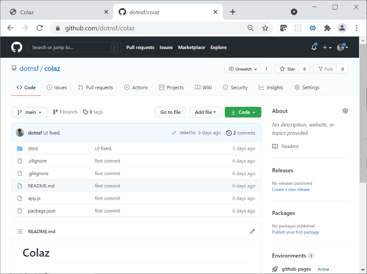Click the github-pages environment link
367x274 pixels.
296,269
